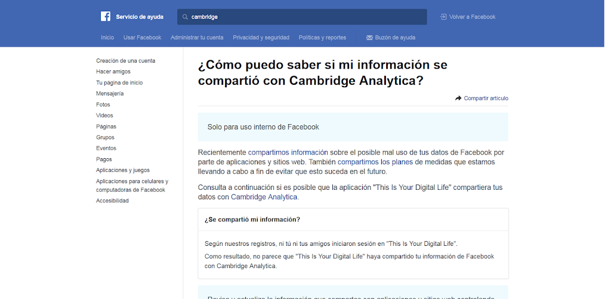Open the Inicio menu item
This screenshot has width=611, height=299.
tap(107, 38)
